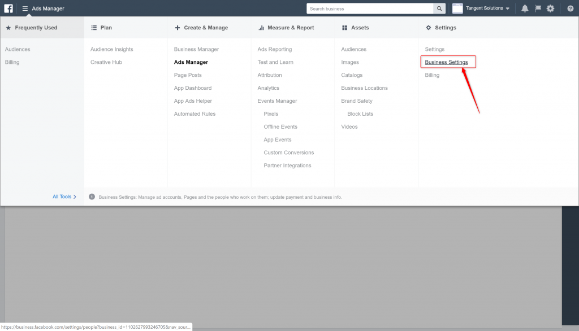The image size is (579, 331).
Task: Open Business Manager
Action: [x=196, y=49]
